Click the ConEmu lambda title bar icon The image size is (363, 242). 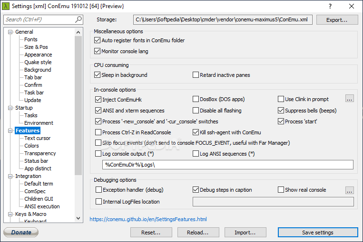pos(5,6)
